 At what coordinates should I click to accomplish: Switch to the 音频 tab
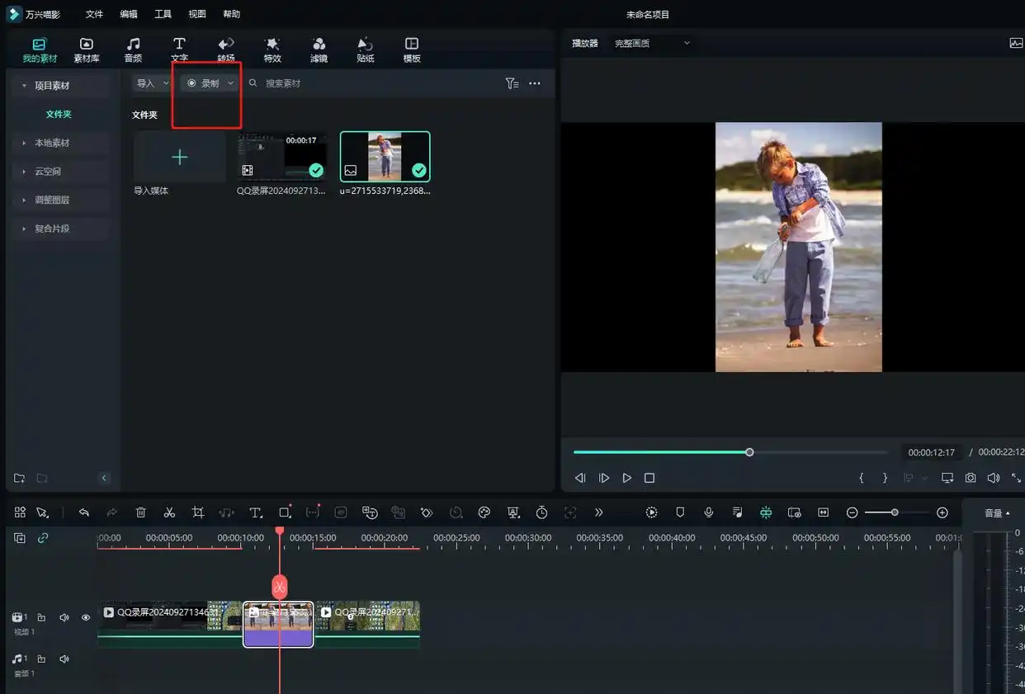(133, 50)
